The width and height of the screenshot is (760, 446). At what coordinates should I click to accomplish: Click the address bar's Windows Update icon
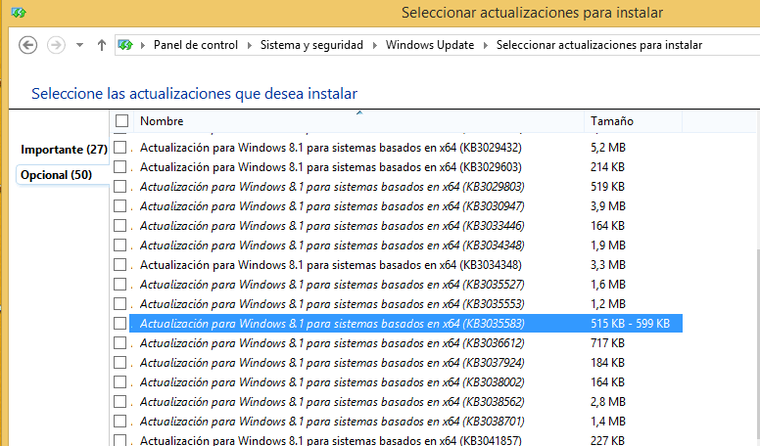click(x=126, y=45)
